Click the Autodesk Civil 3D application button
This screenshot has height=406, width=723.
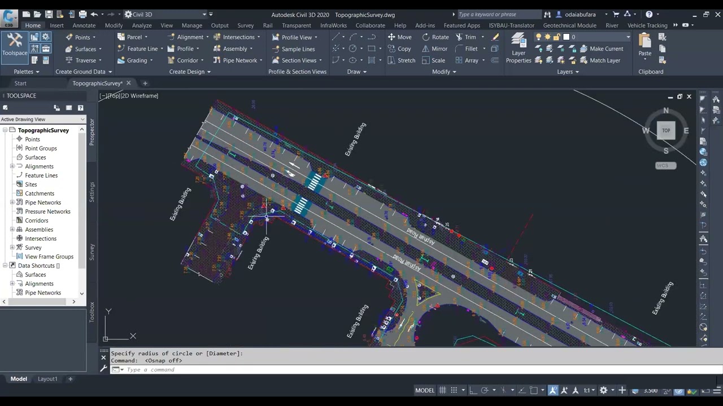click(9, 19)
